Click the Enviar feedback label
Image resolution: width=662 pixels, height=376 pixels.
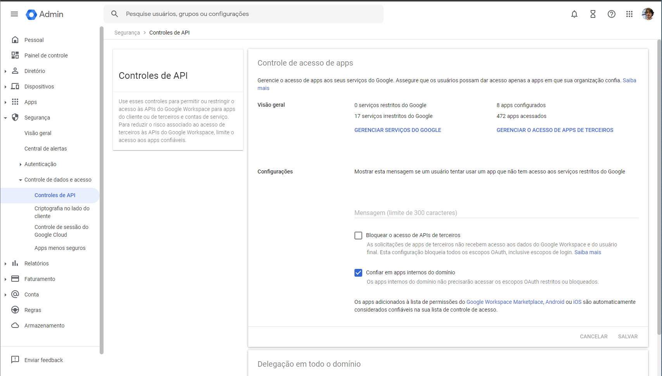[43, 360]
